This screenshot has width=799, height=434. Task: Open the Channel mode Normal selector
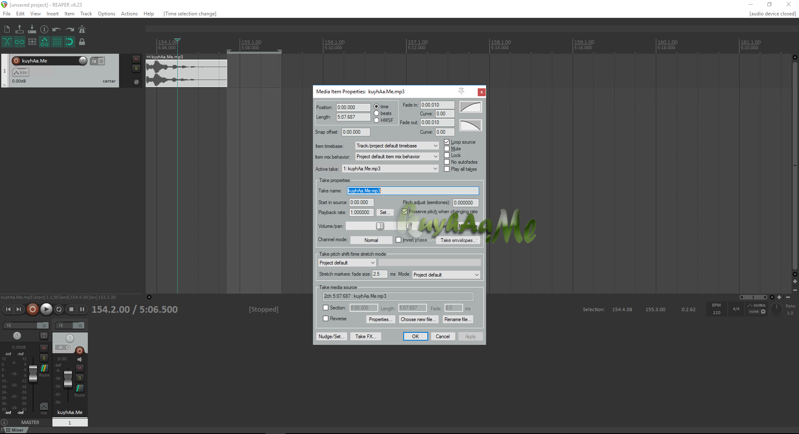click(371, 240)
